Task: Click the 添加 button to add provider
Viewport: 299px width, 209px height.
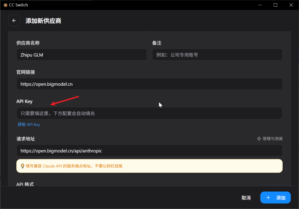Action: (275, 198)
